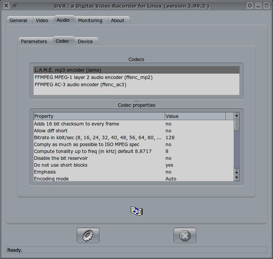Click the tonality value 8
This screenshot has height=259, width=273.
167,151
